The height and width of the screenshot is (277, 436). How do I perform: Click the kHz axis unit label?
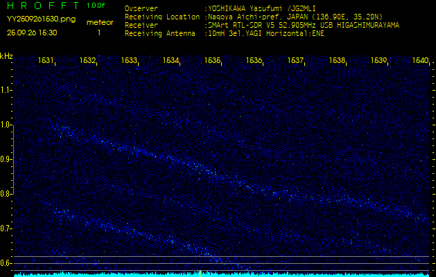pyautogui.click(x=6, y=56)
